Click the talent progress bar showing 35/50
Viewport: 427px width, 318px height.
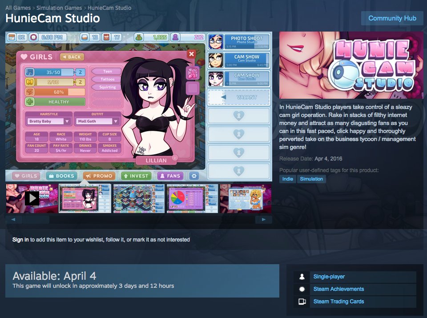53,72
